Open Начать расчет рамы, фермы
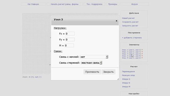Image resolution: width=170 pixels, height=96 pixels. click(65, 4)
